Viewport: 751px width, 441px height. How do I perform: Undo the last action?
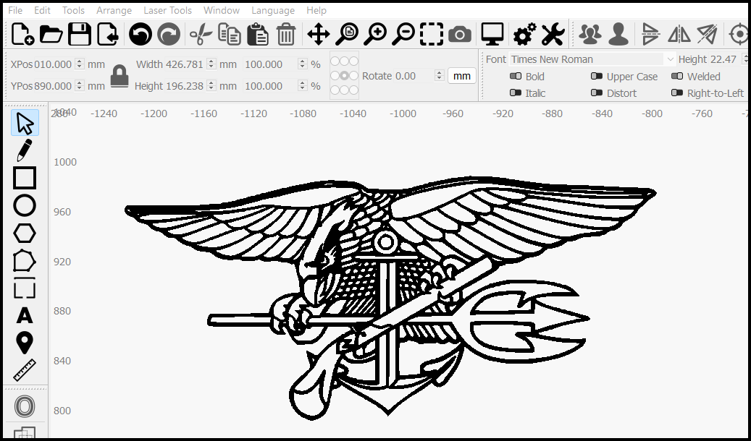pos(140,35)
